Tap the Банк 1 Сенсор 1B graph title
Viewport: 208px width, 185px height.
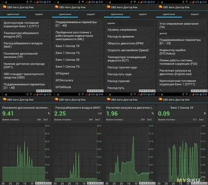182,108
